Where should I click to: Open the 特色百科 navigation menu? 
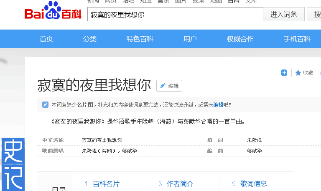140,39
